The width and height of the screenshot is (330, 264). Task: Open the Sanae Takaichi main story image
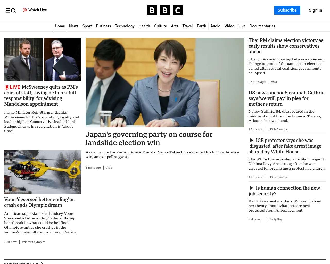coord(165,82)
